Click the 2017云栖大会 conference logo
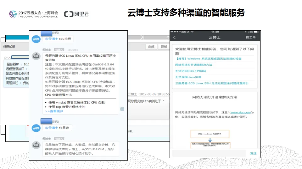302x169 pixels. [33, 14]
